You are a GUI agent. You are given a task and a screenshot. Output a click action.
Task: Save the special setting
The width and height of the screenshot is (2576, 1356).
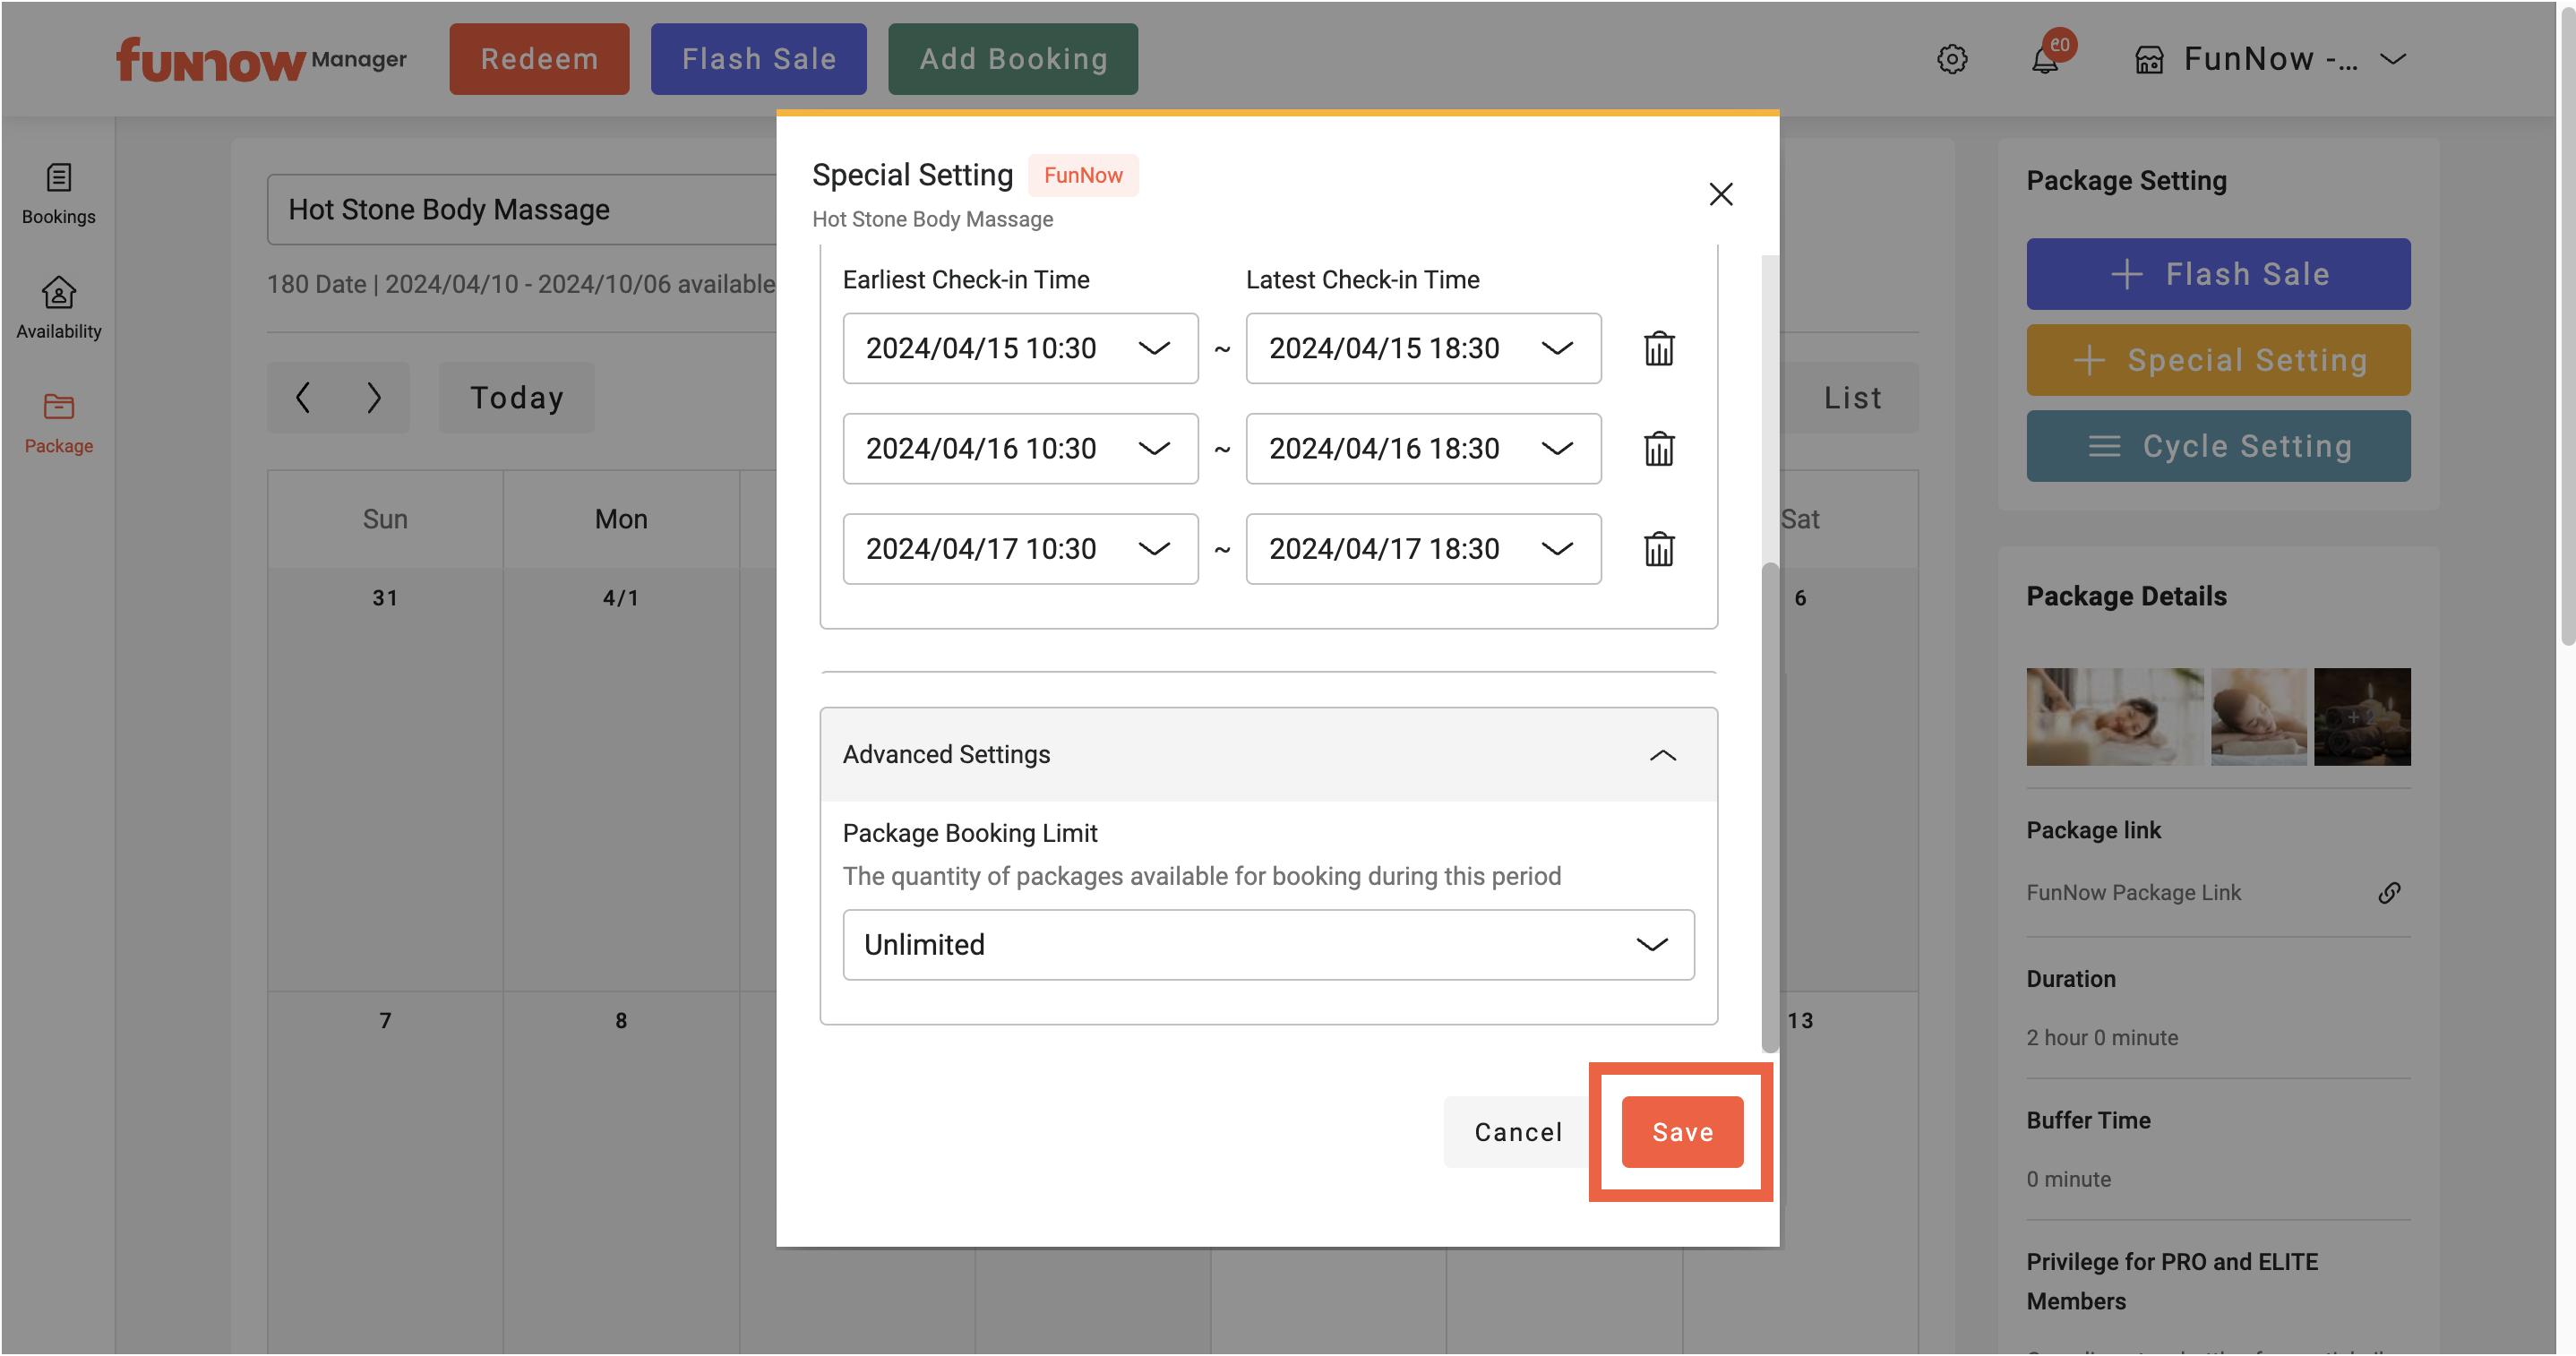(1682, 1132)
